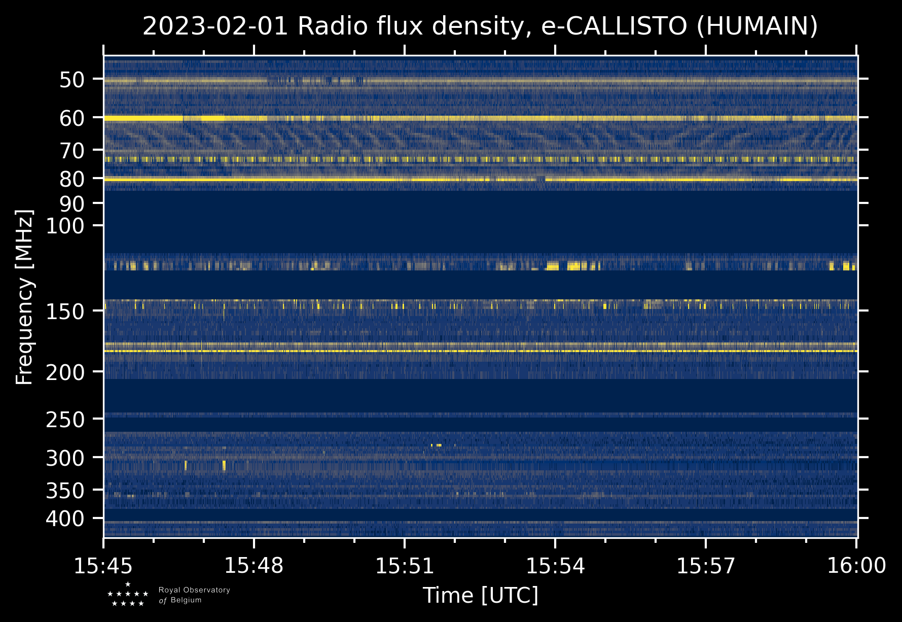Image resolution: width=902 pixels, height=622 pixels.
Task: Select the 15:48 time axis label
Action: (x=254, y=566)
